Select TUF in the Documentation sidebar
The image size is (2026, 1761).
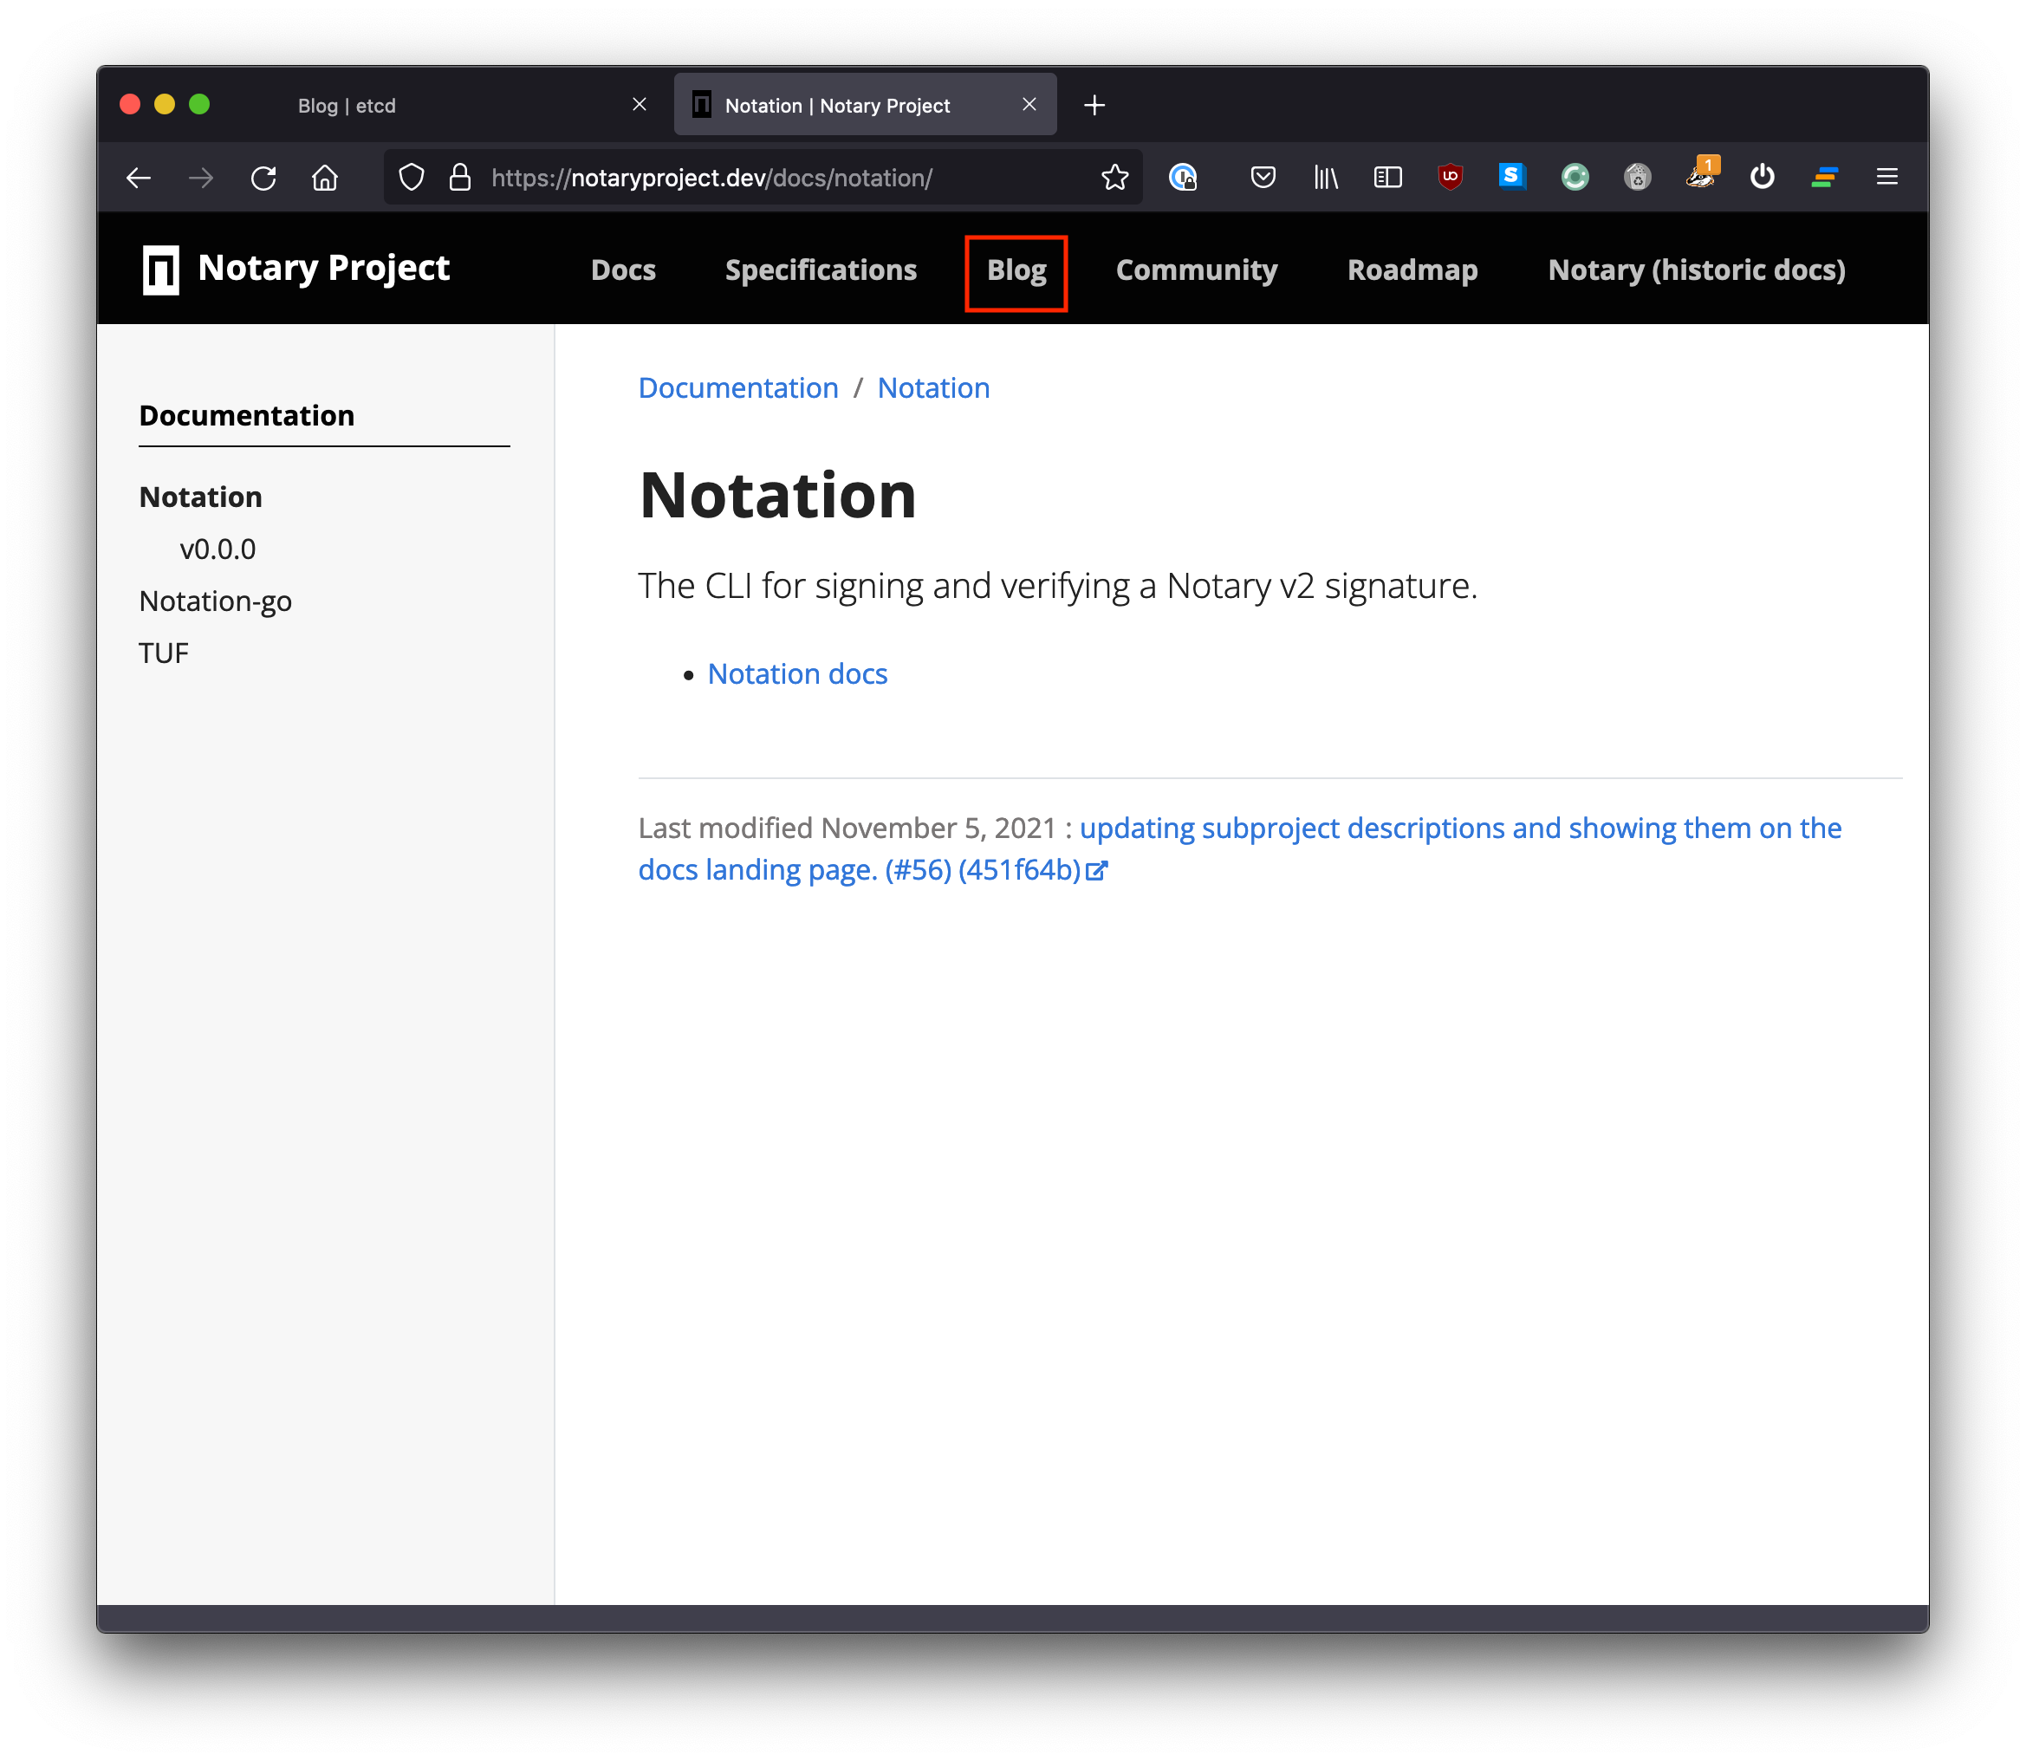click(x=163, y=652)
